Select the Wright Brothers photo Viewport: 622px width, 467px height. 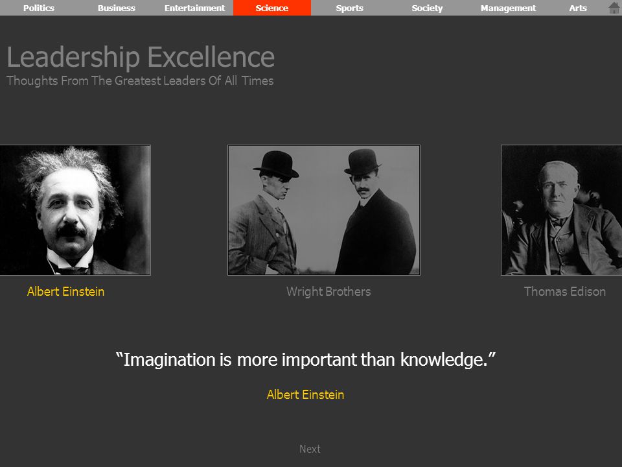point(324,210)
